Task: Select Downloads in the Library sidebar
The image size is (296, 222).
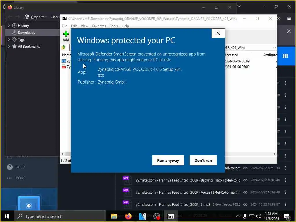Action: [x=26, y=32]
